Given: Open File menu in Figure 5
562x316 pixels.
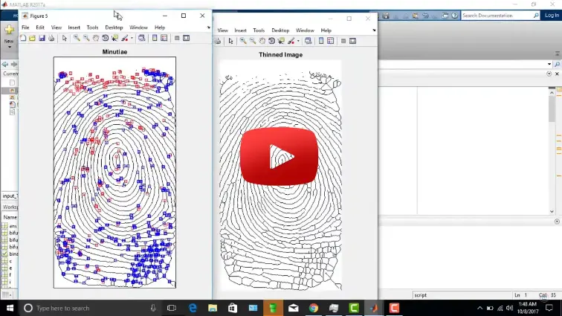Looking at the screenshot, I should coord(25,28).
